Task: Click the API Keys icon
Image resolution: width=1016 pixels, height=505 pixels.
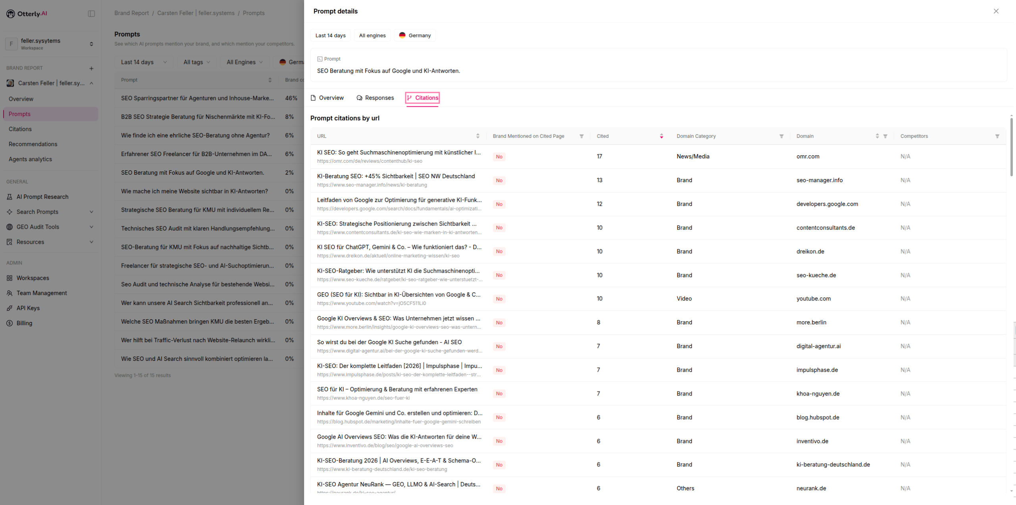Action: [x=10, y=308]
